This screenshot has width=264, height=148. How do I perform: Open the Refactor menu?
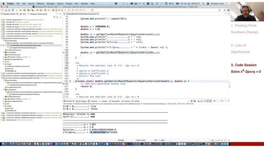40,4
